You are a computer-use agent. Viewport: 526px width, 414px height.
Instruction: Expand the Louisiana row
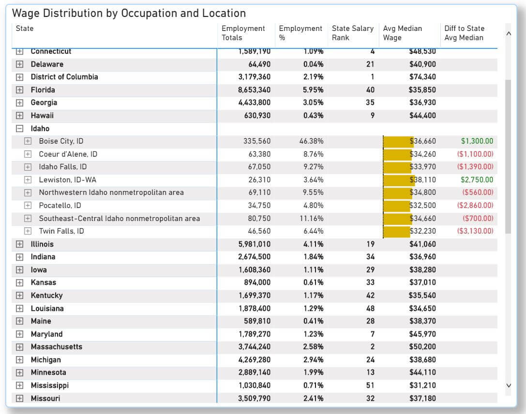point(20,309)
